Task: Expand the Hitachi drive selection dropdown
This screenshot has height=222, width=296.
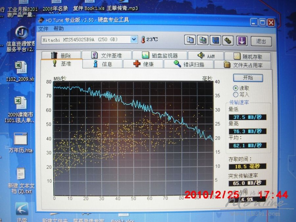Action: coord(134,39)
